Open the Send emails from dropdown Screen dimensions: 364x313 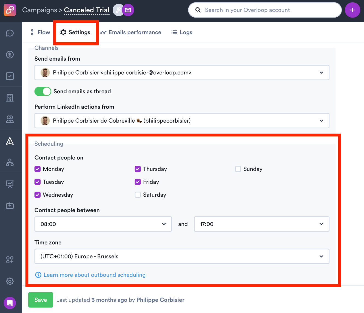coord(182,72)
